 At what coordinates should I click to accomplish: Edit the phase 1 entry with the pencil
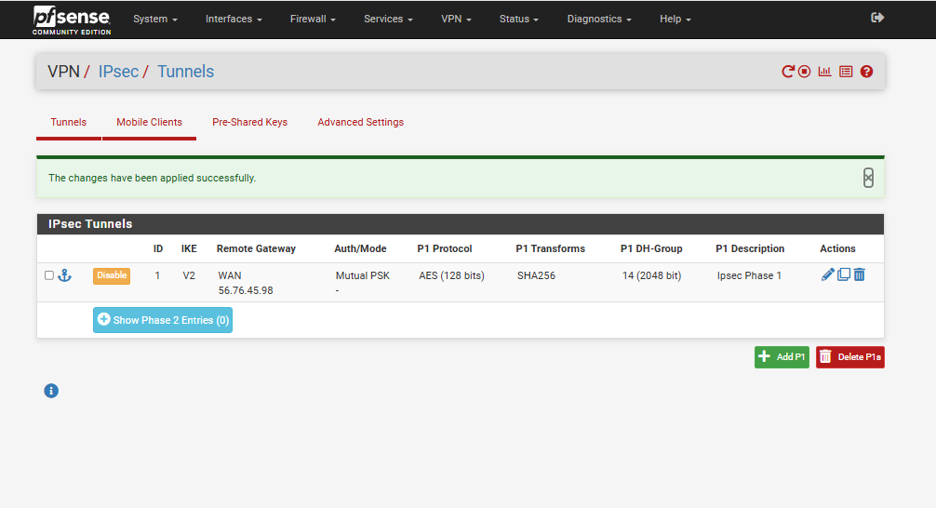828,274
